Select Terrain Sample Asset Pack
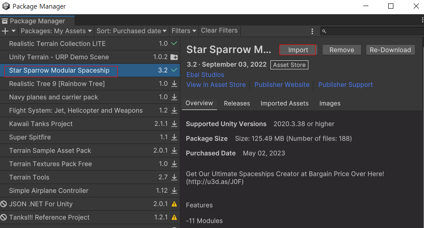The image size is (424, 228). pyautogui.click(x=90, y=150)
